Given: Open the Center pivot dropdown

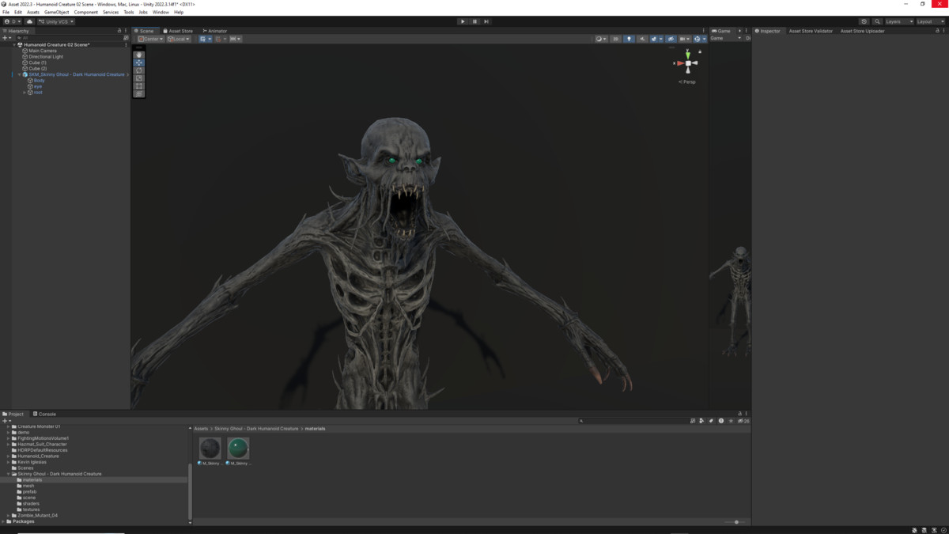Looking at the screenshot, I should pos(150,39).
